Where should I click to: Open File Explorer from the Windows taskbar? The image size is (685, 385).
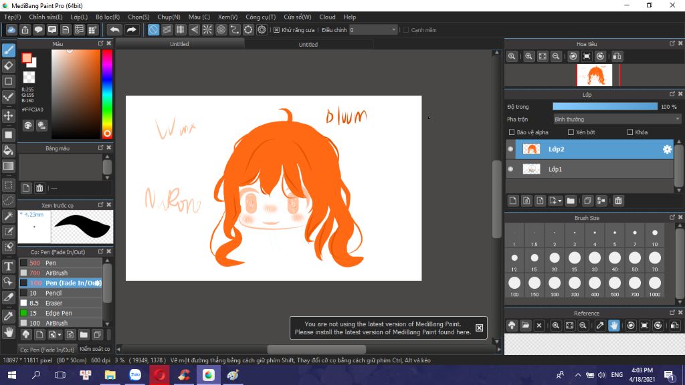pos(110,375)
